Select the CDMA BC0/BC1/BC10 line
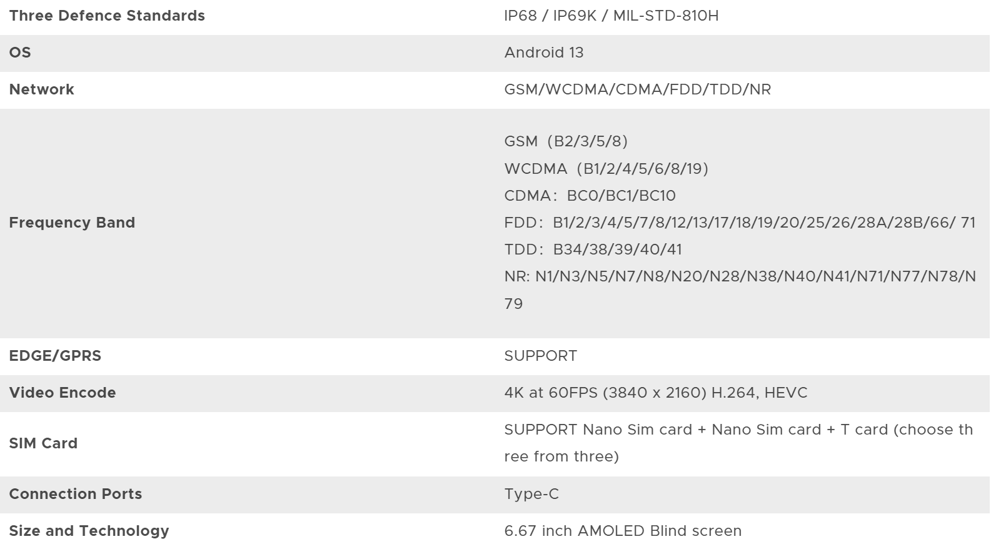991x549 pixels. pos(590,196)
